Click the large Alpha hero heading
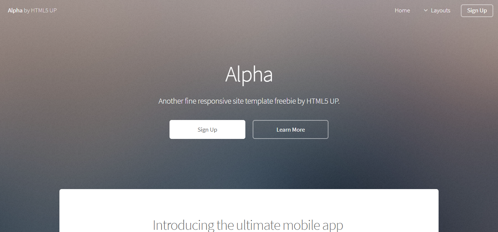Image resolution: width=498 pixels, height=232 pixels. click(249, 75)
